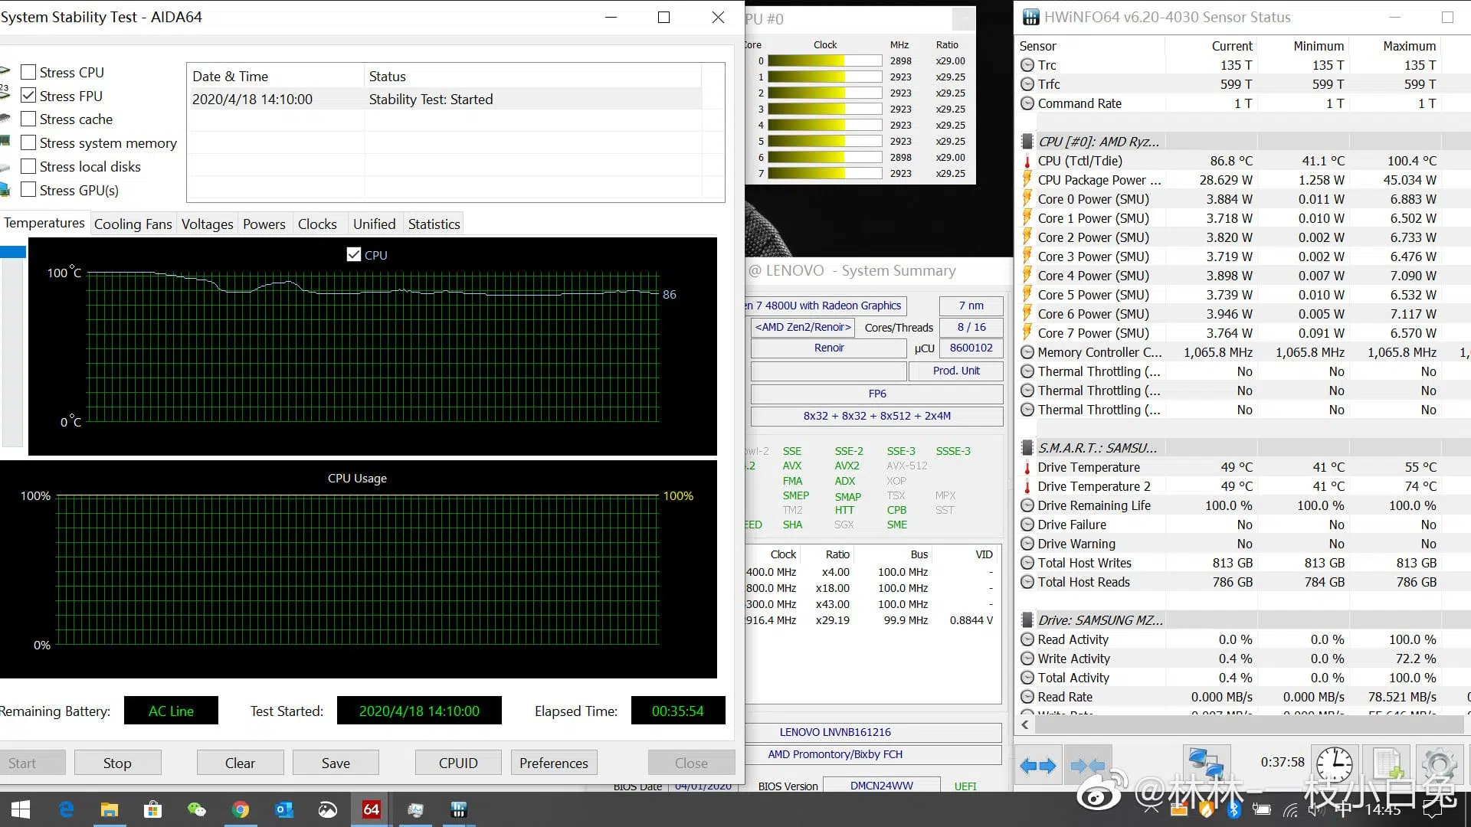The width and height of the screenshot is (1471, 827).
Task: Click the HWiNFO log file spreadsheet icon
Action: click(1387, 764)
